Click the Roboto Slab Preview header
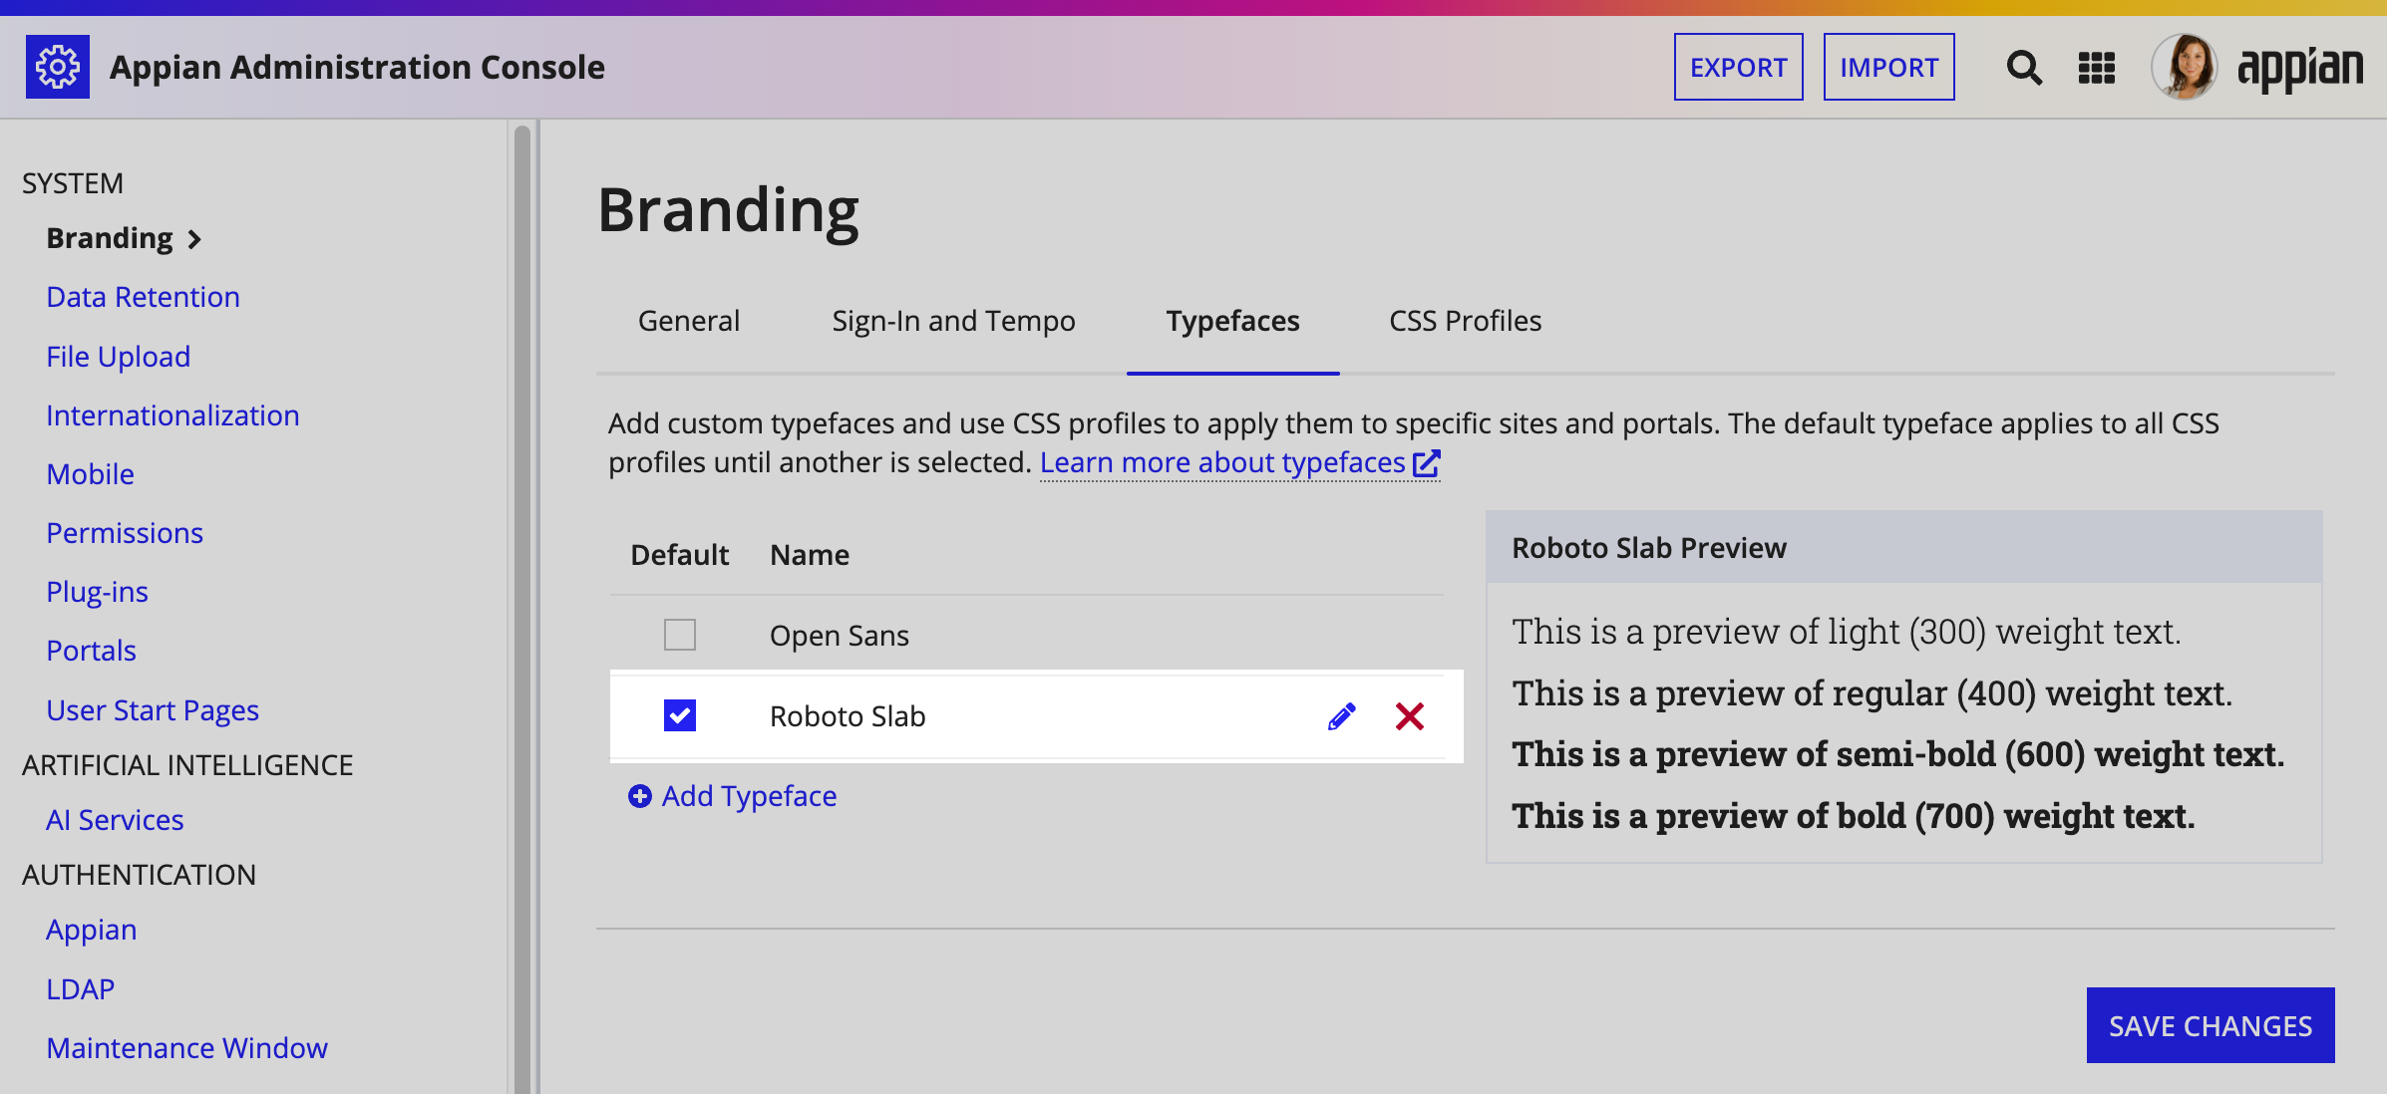The width and height of the screenshot is (2387, 1094). point(1904,548)
